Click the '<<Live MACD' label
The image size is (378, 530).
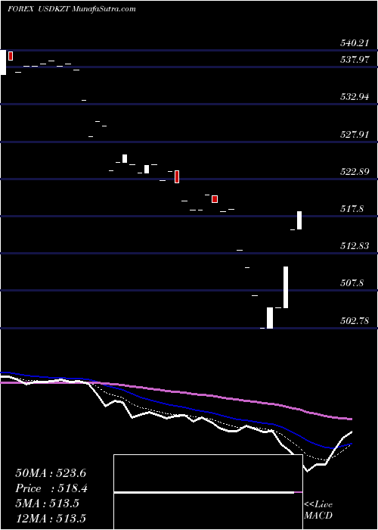(318, 510)
